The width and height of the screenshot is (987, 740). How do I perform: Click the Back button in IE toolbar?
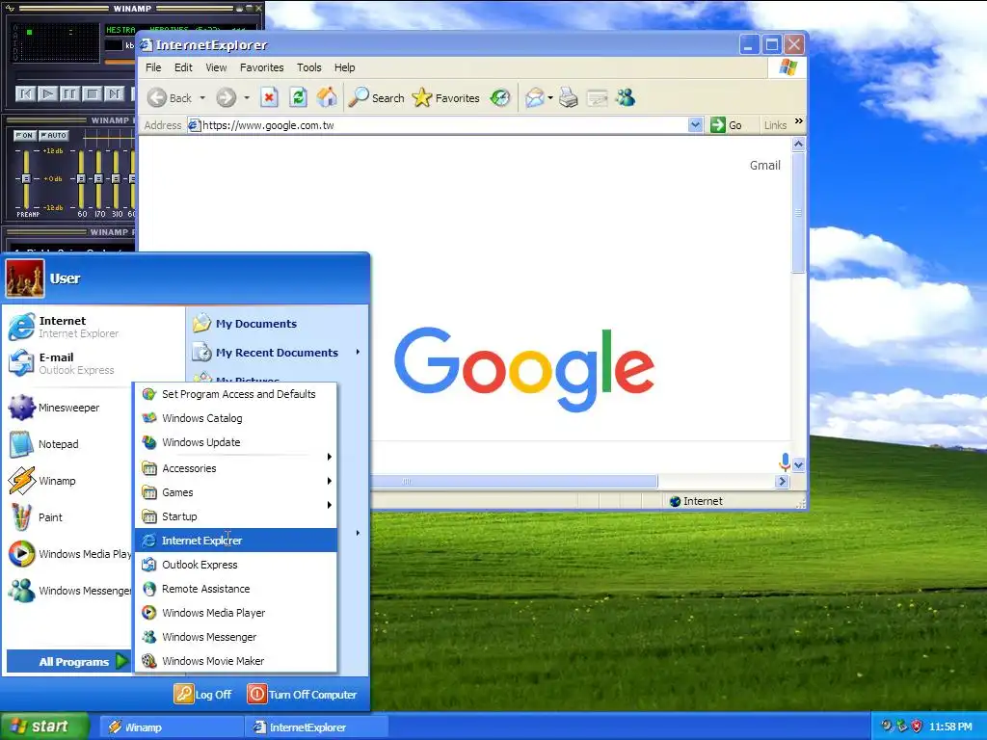point(170,97)
